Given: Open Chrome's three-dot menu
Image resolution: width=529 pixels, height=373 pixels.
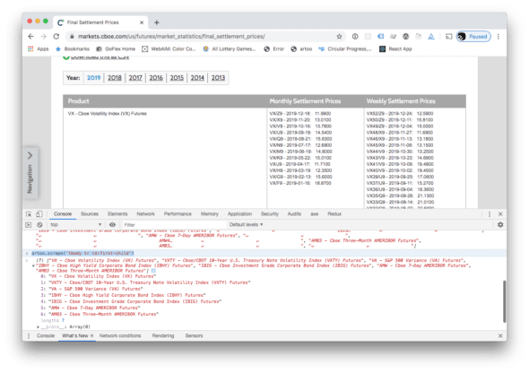Looking at the screenshot, I should tap(499, 37).
